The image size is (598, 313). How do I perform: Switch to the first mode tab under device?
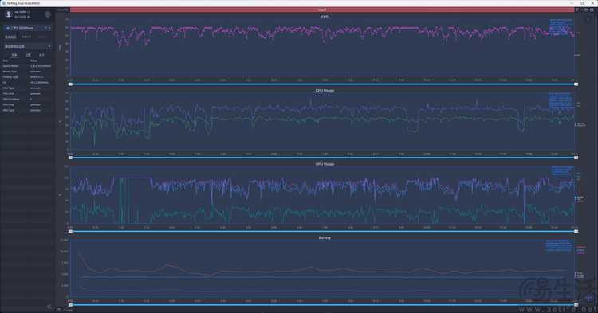[x=10, y=37]
